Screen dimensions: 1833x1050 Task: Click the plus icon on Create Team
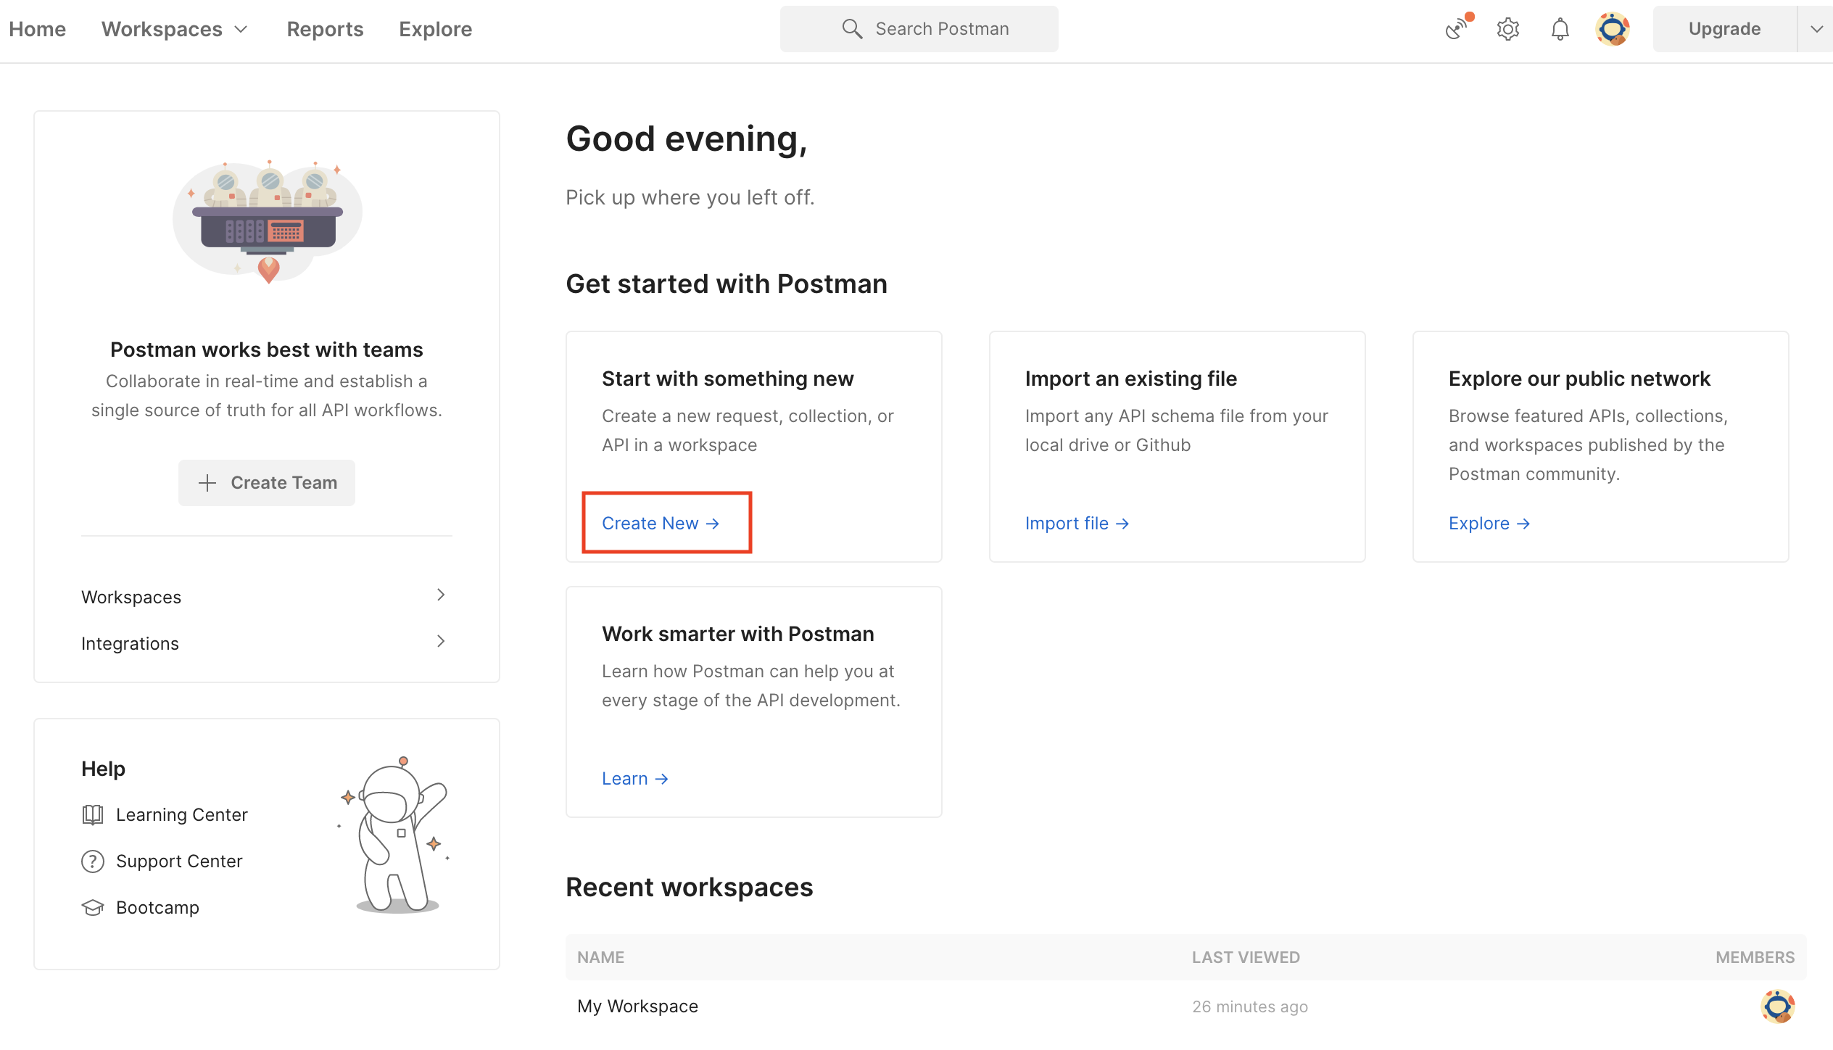click(x=207, y=483)
